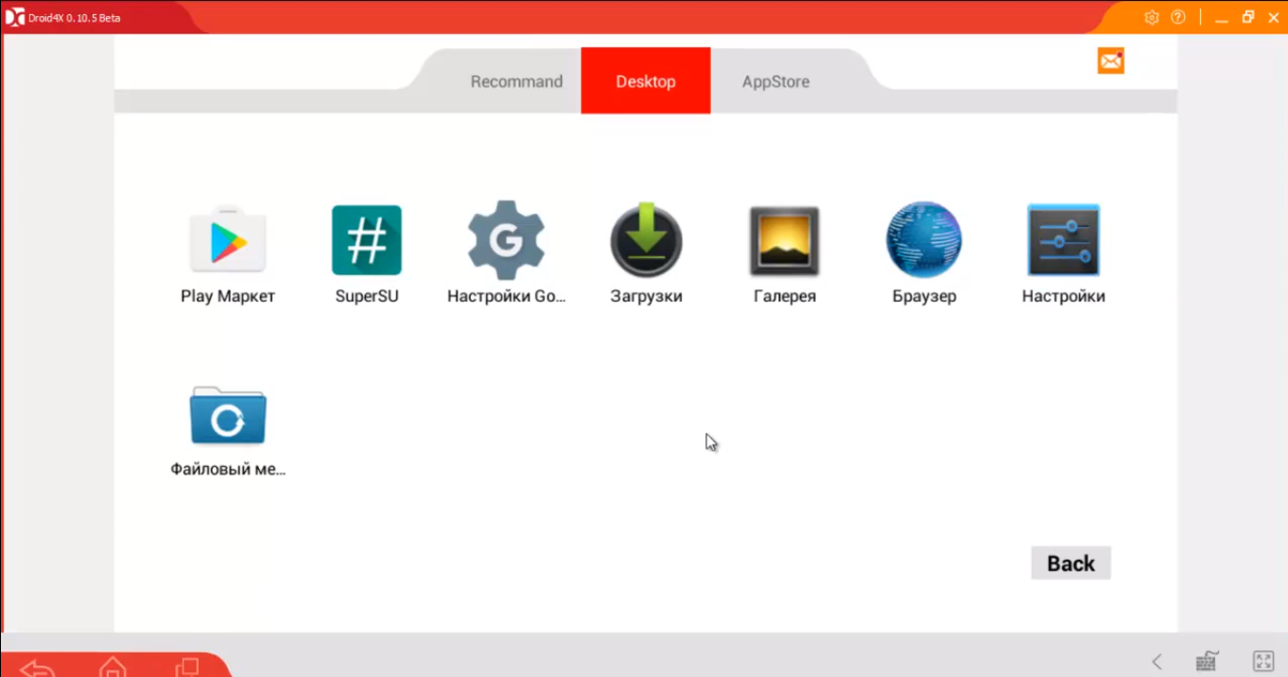Launch the Браузер globe icon
Viewport: 1288px width, 677px height.
(x=924, y=240)
